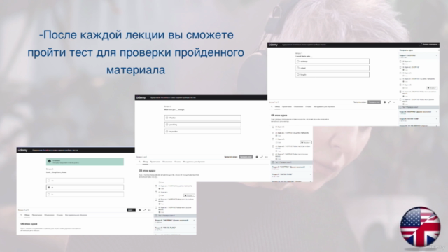Open settings gear in bottom-left screenshot

point(140,210)
